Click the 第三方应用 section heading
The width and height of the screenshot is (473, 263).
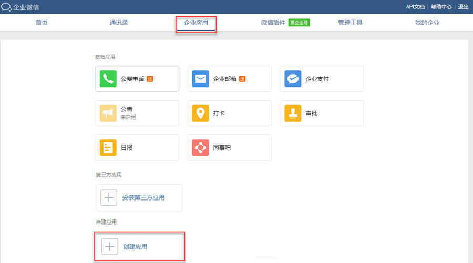(109, 175)
